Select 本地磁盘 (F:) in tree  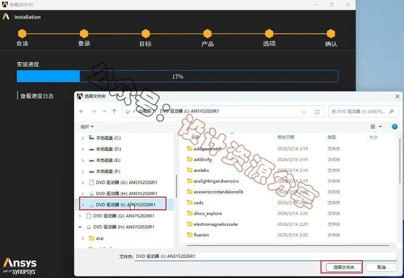pyautogui.click(x=108, y=171)
